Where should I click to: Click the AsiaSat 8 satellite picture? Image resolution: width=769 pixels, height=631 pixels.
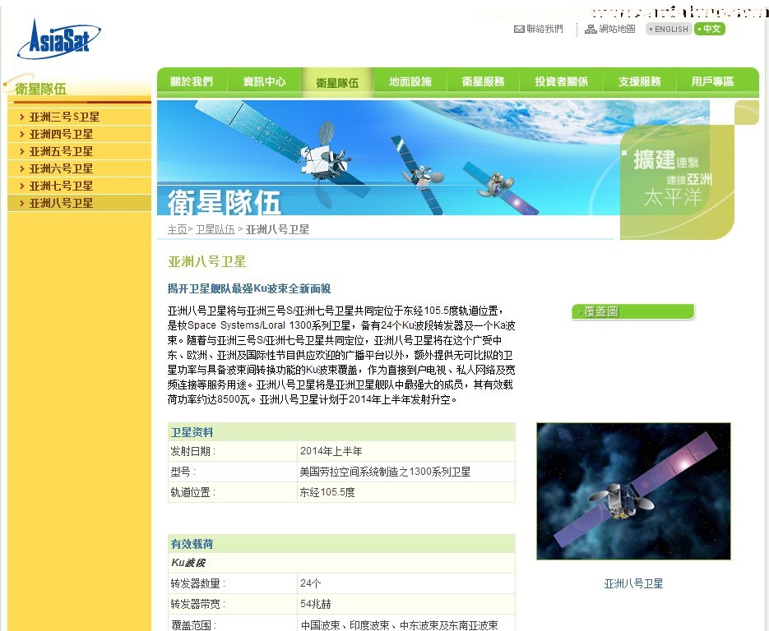(x=633, y=491)
